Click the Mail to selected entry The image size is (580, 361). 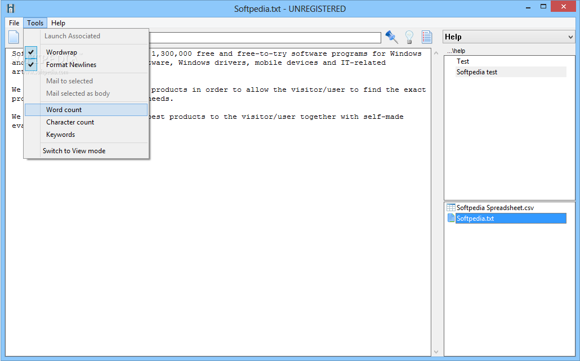click(86, 81)
